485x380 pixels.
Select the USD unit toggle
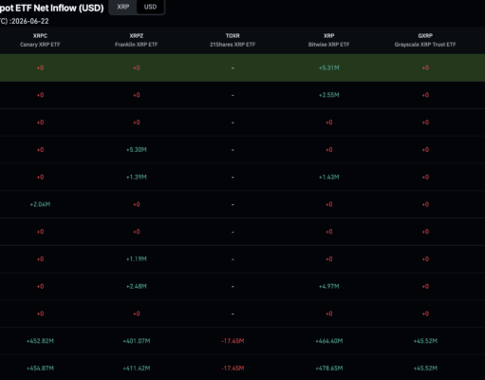pyautogui.click(x=150, y=7)
